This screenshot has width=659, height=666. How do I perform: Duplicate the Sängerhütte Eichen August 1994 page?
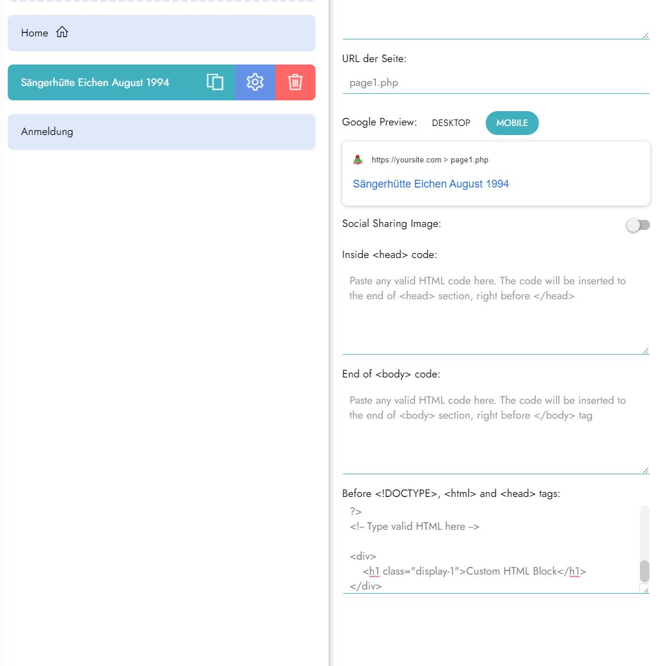point(215,82)
